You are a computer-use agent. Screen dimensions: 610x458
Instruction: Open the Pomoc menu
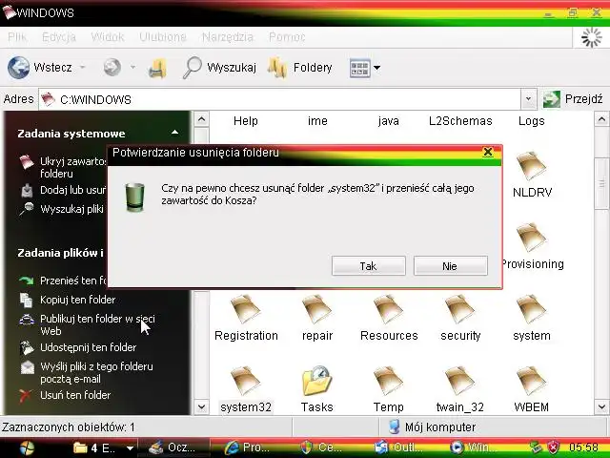pos(287,37)
